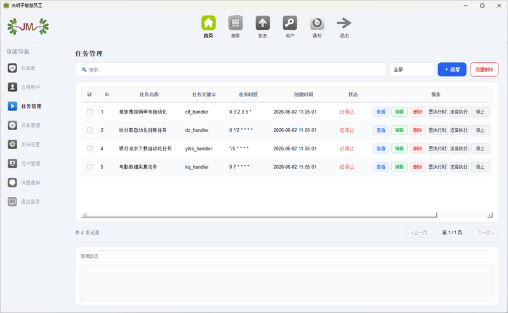The image size is (508, 313).
Task: Delete task dz_handler with 删除
Action: pyautogui.click(x=418, y=130)
